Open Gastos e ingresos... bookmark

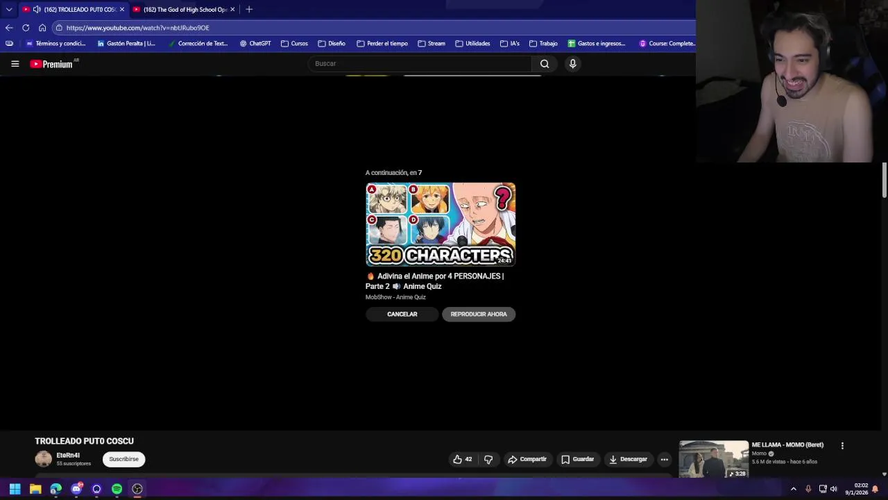[597, 43]
